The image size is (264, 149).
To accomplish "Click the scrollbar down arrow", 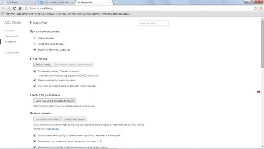I will (262, 147).
